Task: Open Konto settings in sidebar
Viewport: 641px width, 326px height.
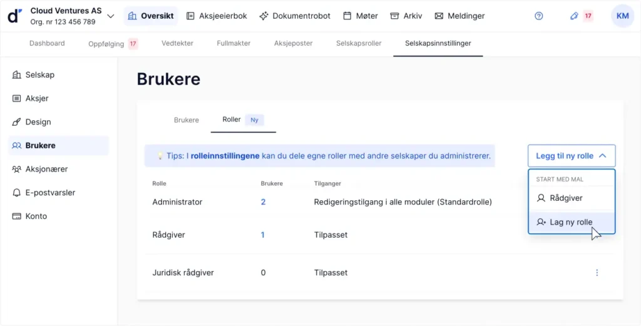Action: coord(36,216)
